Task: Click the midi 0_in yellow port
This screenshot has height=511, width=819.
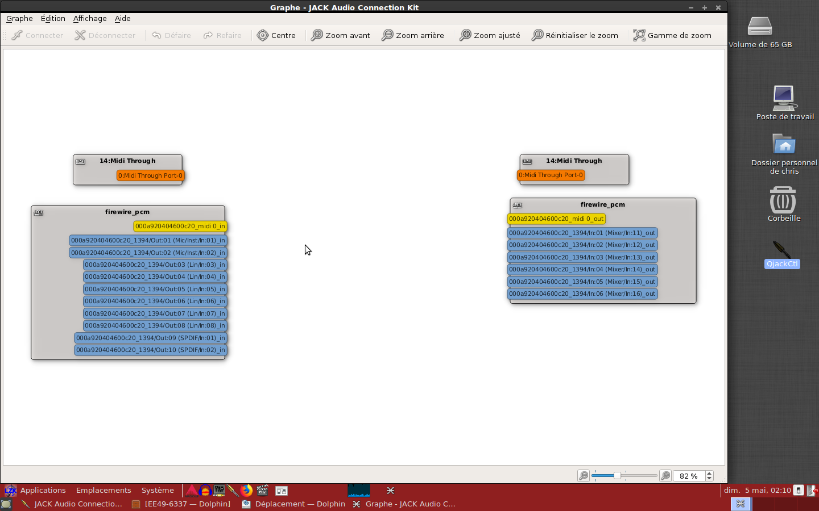Action: (180, 226)
